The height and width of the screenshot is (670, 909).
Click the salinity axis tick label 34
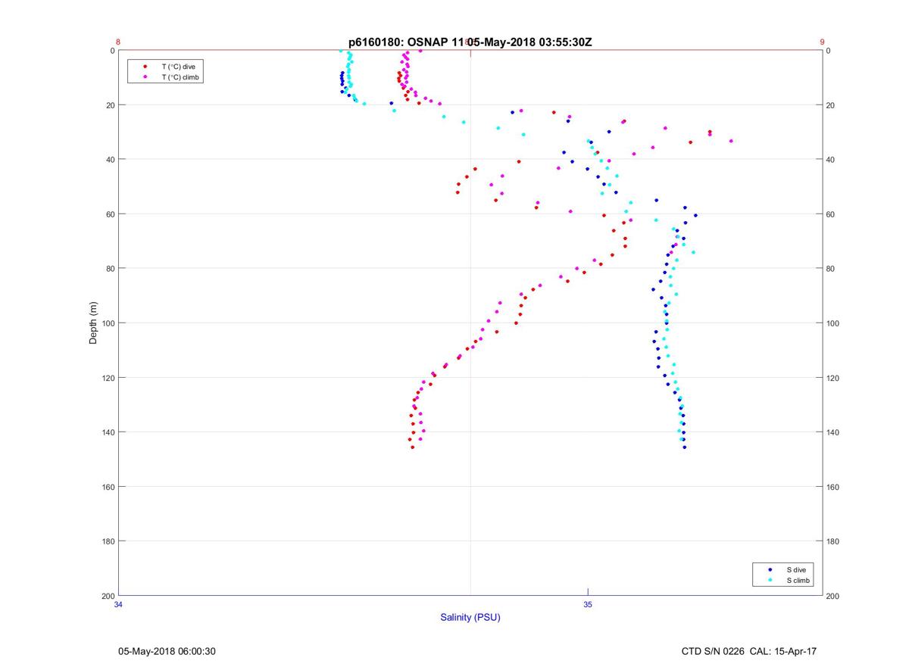[x=118, y=604]
